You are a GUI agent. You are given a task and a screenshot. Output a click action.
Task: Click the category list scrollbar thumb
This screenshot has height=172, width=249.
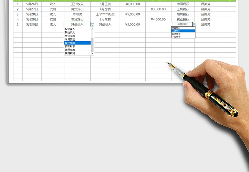pos(92,45)
